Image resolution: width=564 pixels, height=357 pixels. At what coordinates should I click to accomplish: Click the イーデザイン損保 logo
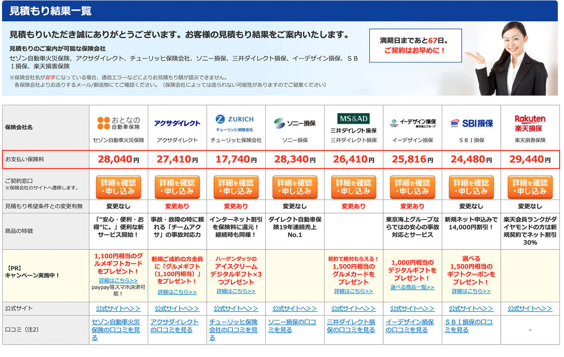[412, 123]
